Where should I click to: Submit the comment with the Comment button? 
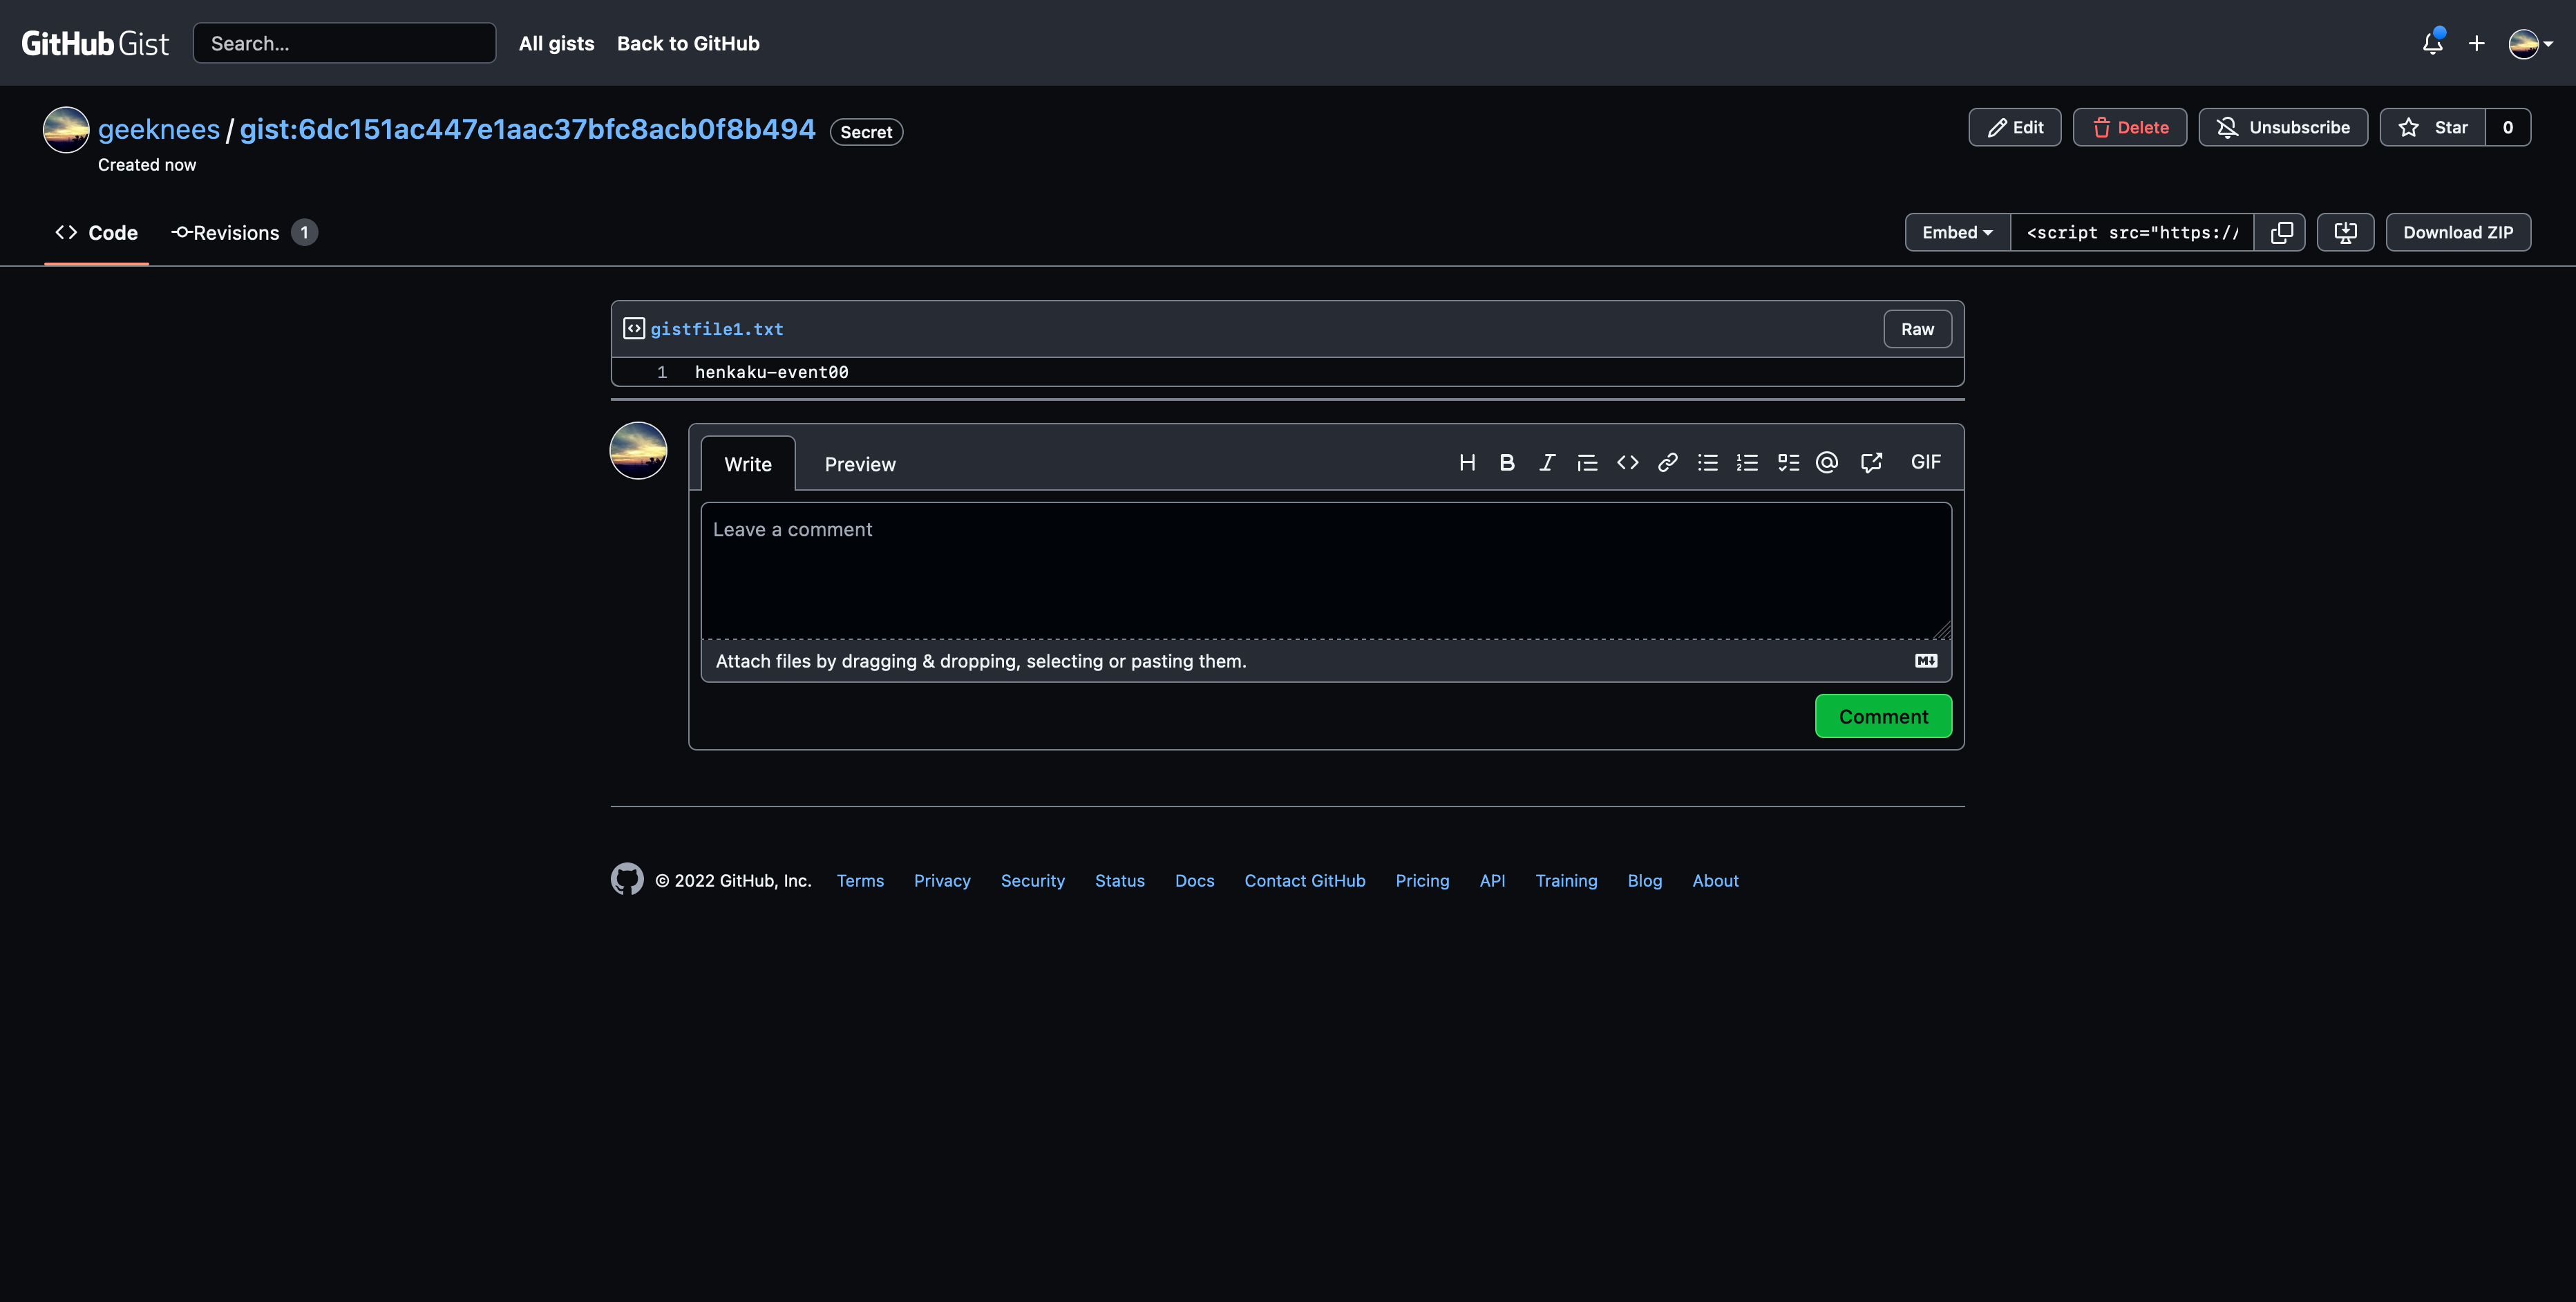1883,716
